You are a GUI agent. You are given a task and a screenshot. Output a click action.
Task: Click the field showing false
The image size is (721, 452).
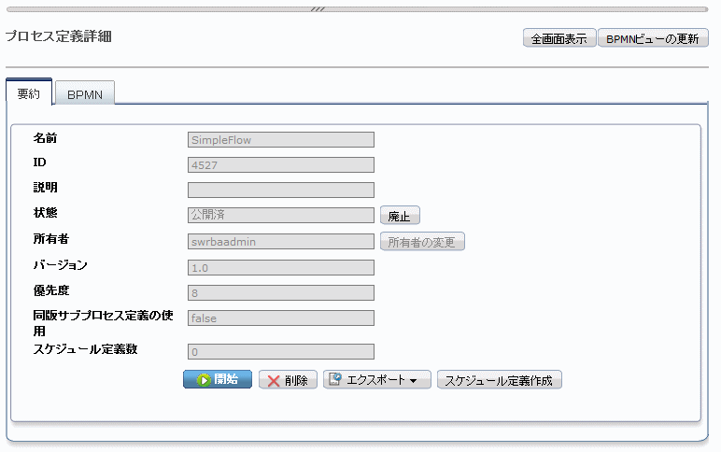pos(280,318)
